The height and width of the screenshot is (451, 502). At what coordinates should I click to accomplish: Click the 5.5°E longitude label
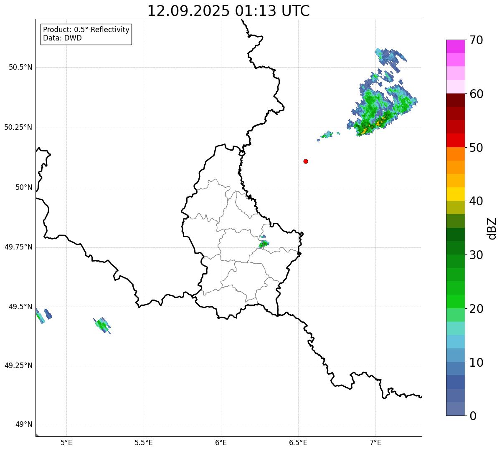pyautogui.click(x=144, y=443)
